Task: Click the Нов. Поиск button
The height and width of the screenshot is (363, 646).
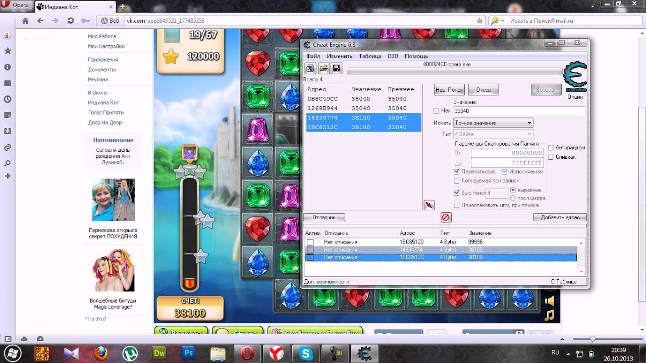Action: click(x=449, y=90)
